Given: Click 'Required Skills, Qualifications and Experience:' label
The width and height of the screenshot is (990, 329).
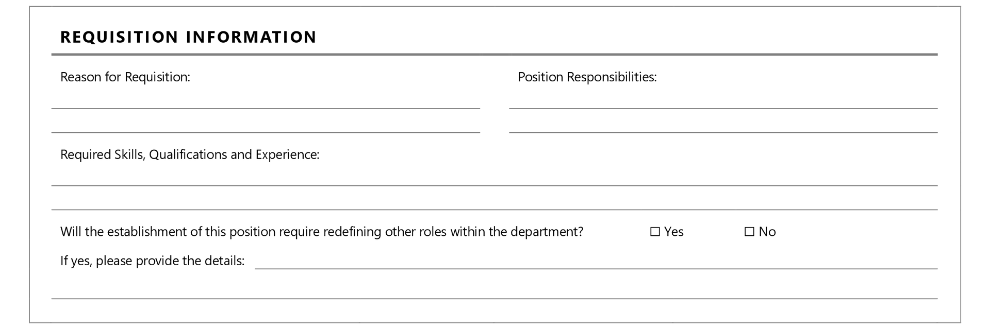Looking at the screenshot, I should [x=190, y=155].
